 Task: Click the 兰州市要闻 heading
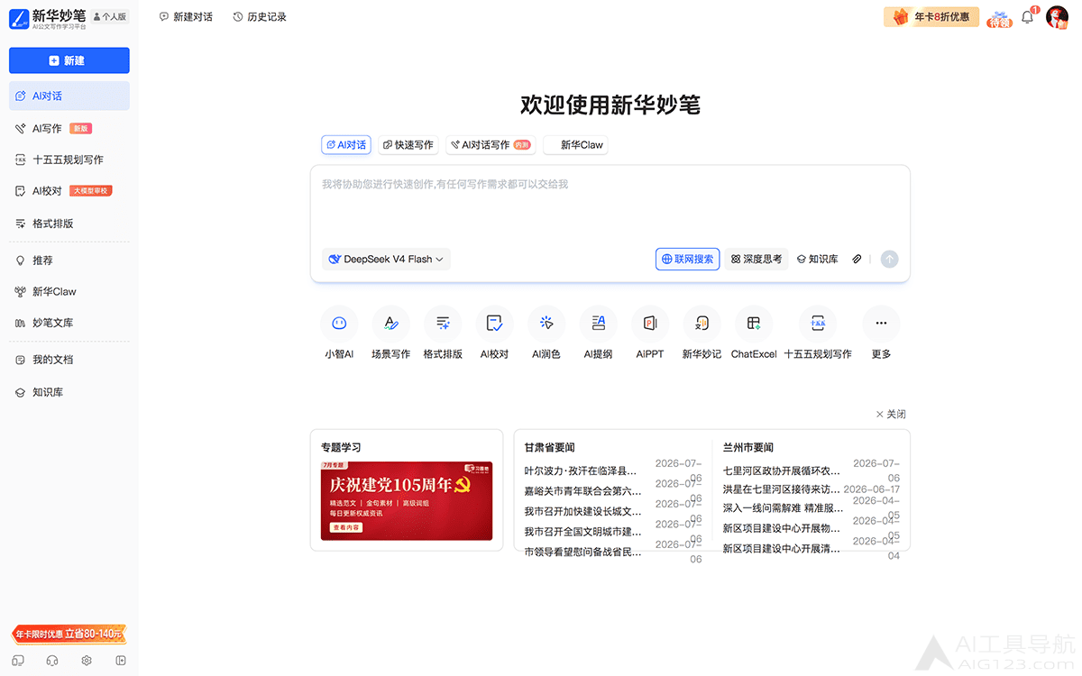[748, 447]
